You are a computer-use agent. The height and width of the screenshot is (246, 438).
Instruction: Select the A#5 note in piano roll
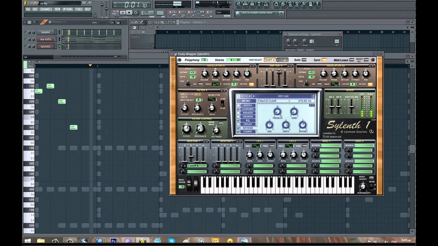pyautogui.click(x=74, y=127)
